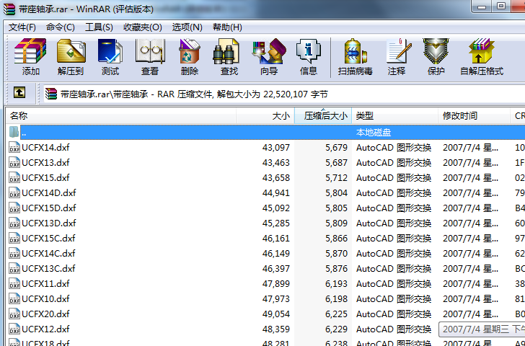Click the DXF file icon of UCFX13D.dxf
This screenshot has width=525, height=346.
pos(14,223)
